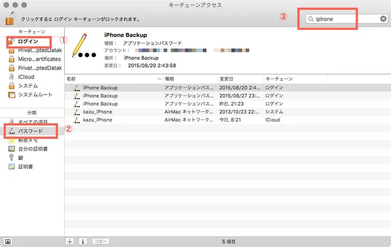This screenshot has width=391, height=247.
Task: Click the yellow minimize window button
Action: click(x=15, y=5)
